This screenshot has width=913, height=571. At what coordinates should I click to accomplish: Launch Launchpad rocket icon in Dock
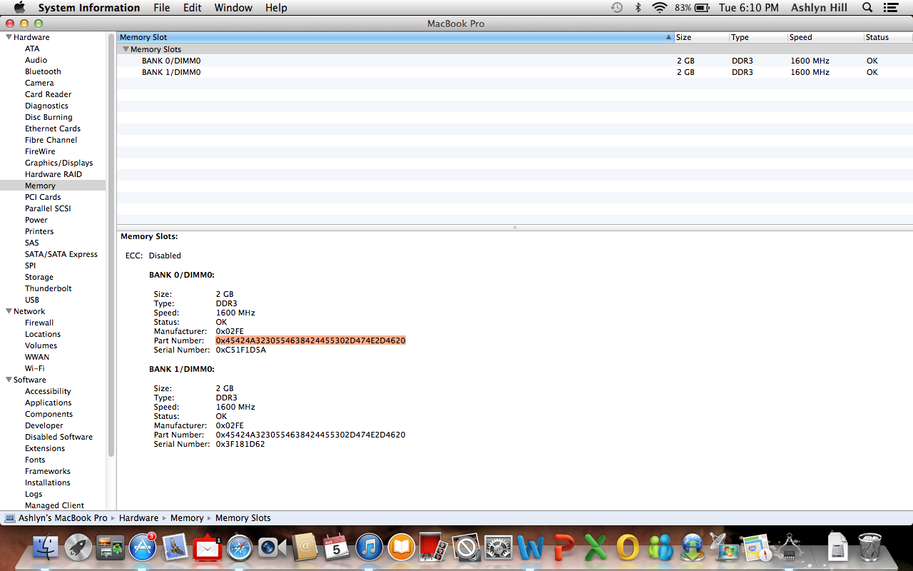pos(78,547)
